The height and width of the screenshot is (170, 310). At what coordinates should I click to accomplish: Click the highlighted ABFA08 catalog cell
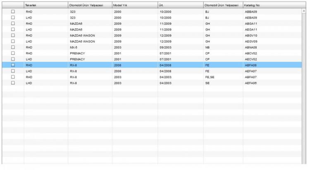251,65
